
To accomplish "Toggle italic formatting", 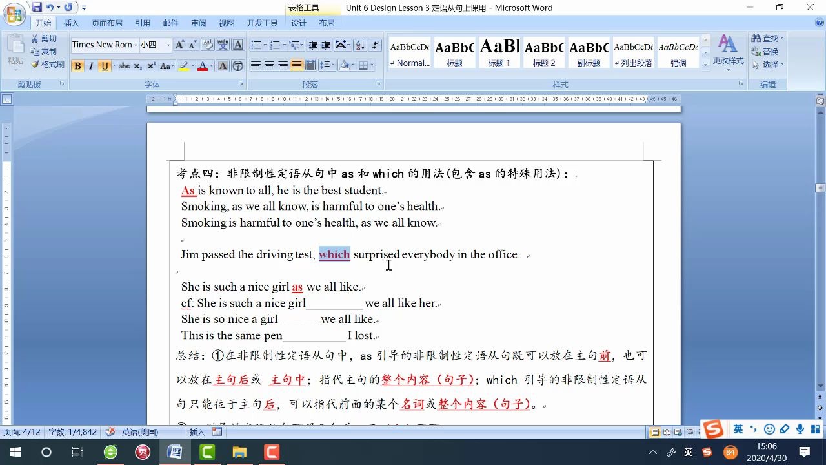I will [x=90, y=66].
